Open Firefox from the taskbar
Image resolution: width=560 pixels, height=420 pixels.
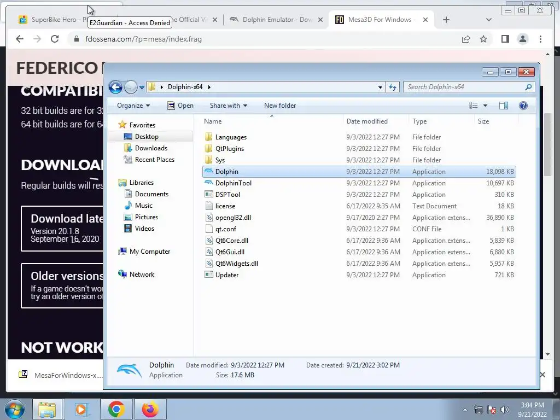coord(150,409)
